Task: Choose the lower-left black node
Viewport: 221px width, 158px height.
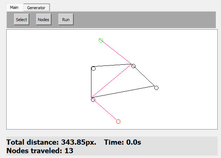Action: (x=93, y=100)
